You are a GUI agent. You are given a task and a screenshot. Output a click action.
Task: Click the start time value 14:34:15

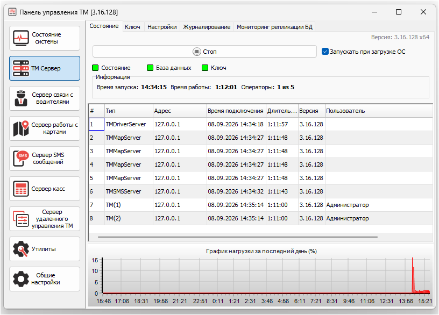click(x=154, y=87)
